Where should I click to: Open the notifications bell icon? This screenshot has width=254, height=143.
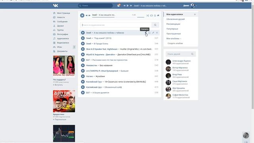coord(119,6)
